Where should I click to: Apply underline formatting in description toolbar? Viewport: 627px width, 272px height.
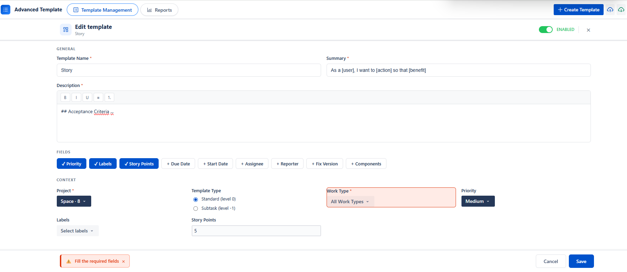click(x=87, y=97)
